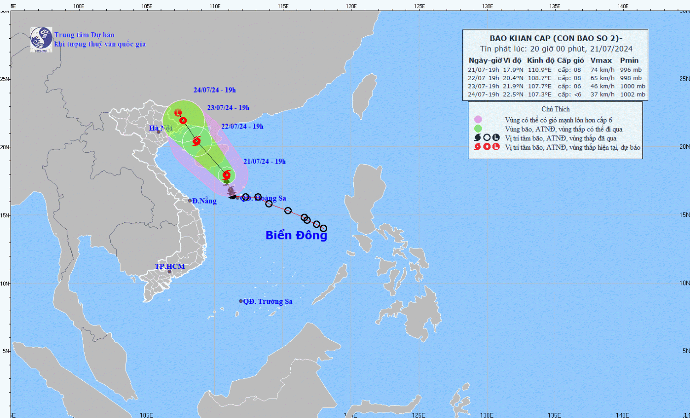The height and width of the screenshot is (418, 690).
Task: Click the Đ.Nẵng city label
Action: [x=204, y=201]
